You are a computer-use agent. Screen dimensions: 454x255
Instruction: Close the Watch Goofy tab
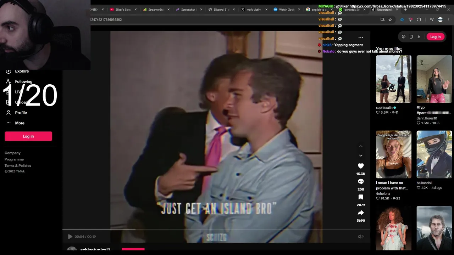pos(299,10)
